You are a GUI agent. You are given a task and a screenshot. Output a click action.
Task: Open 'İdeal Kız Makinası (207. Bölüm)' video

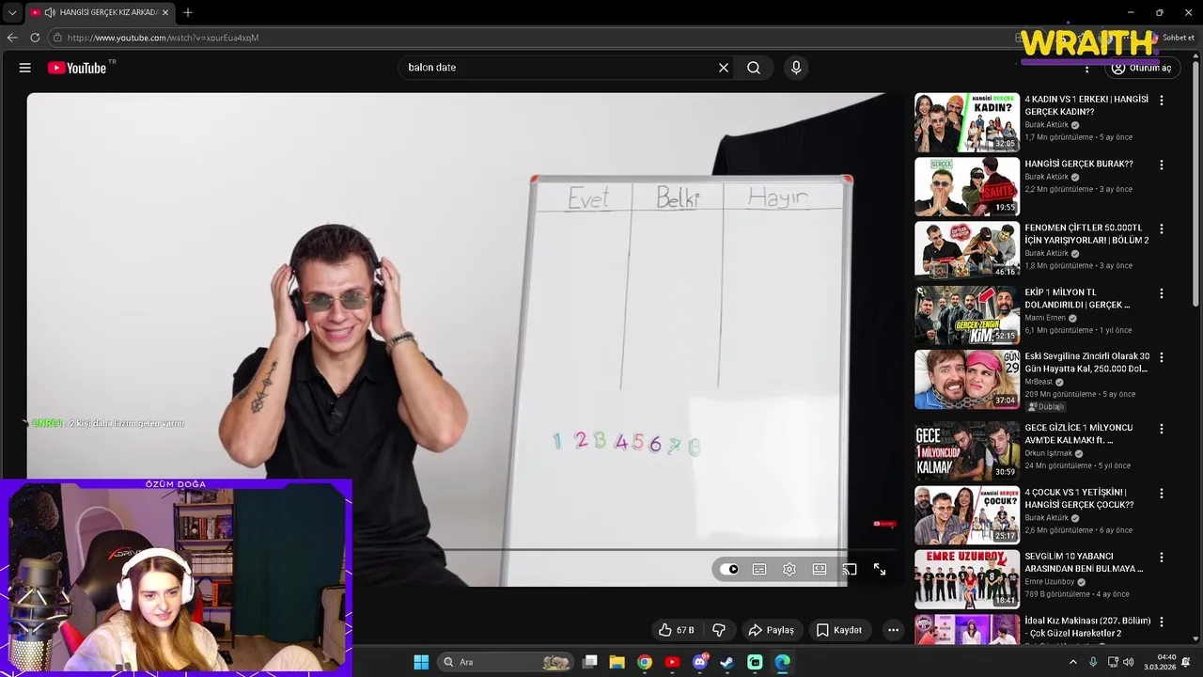coord(1087,627)
